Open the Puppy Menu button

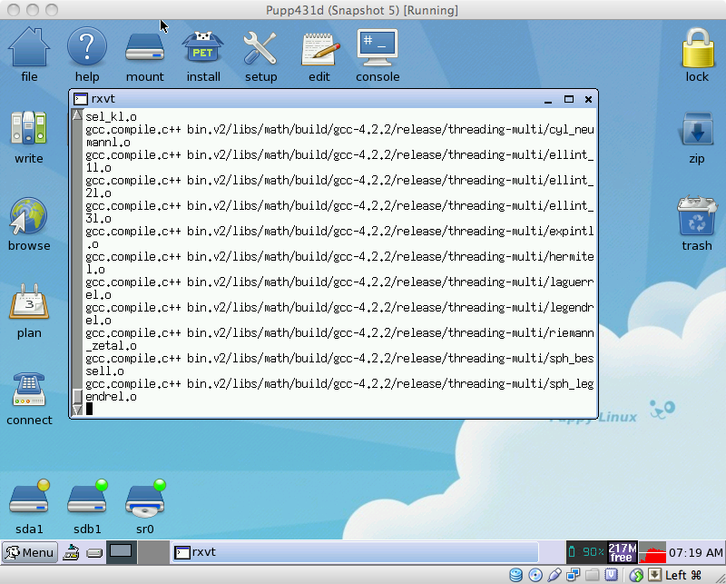coord(30,552)
